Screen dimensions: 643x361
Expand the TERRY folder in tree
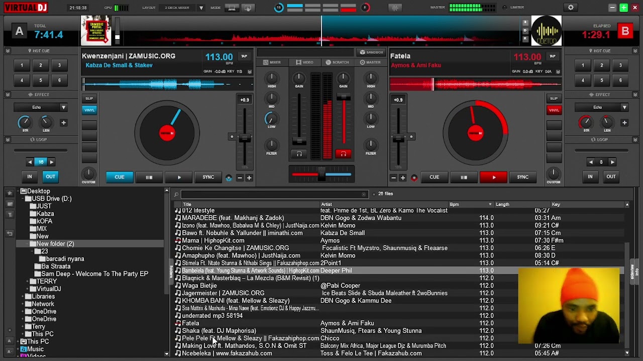click(x=27, y=281)
